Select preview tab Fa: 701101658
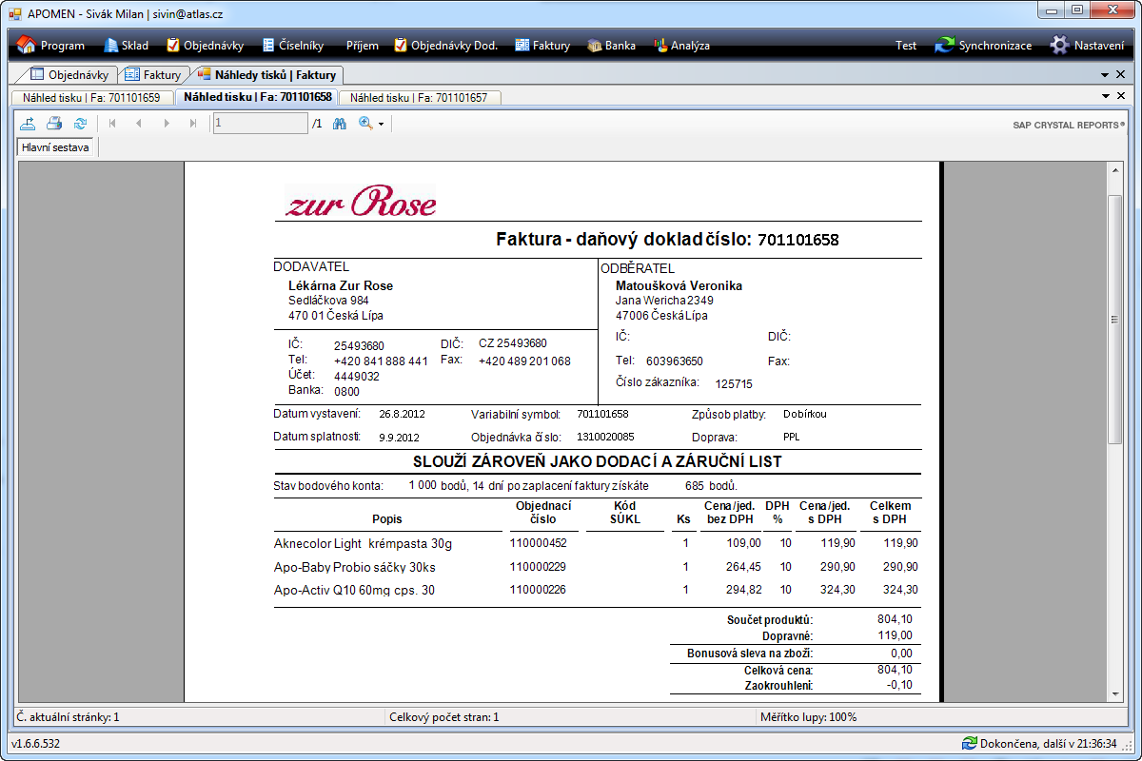1142x761 pixels. pyautogui.click(x=257, y=97)
